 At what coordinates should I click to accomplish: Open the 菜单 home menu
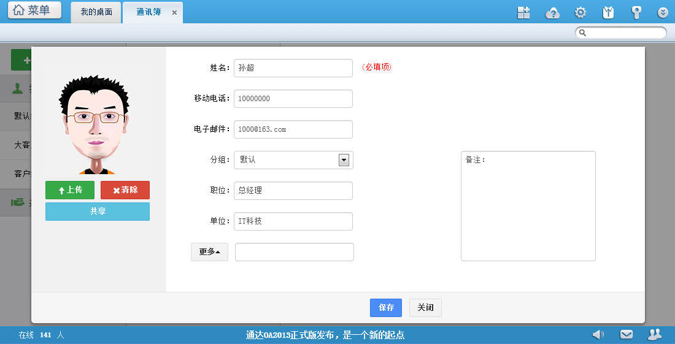(35, 10)
